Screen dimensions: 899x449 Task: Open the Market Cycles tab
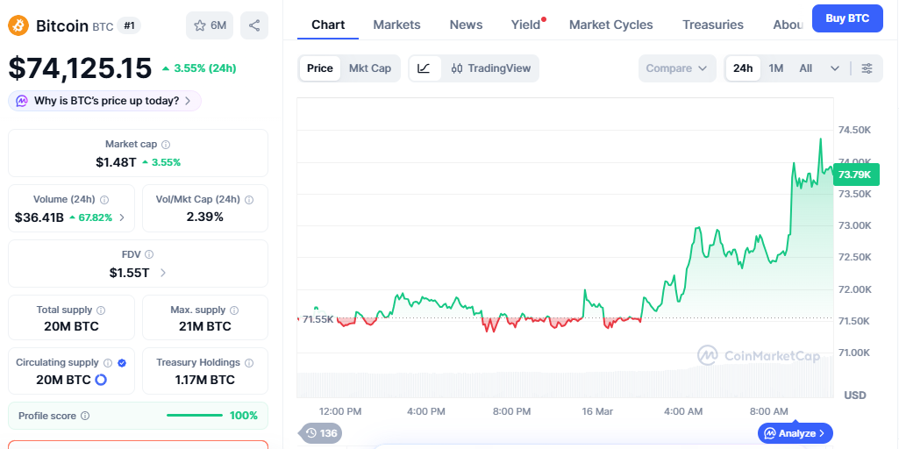[x=611, y=25]
